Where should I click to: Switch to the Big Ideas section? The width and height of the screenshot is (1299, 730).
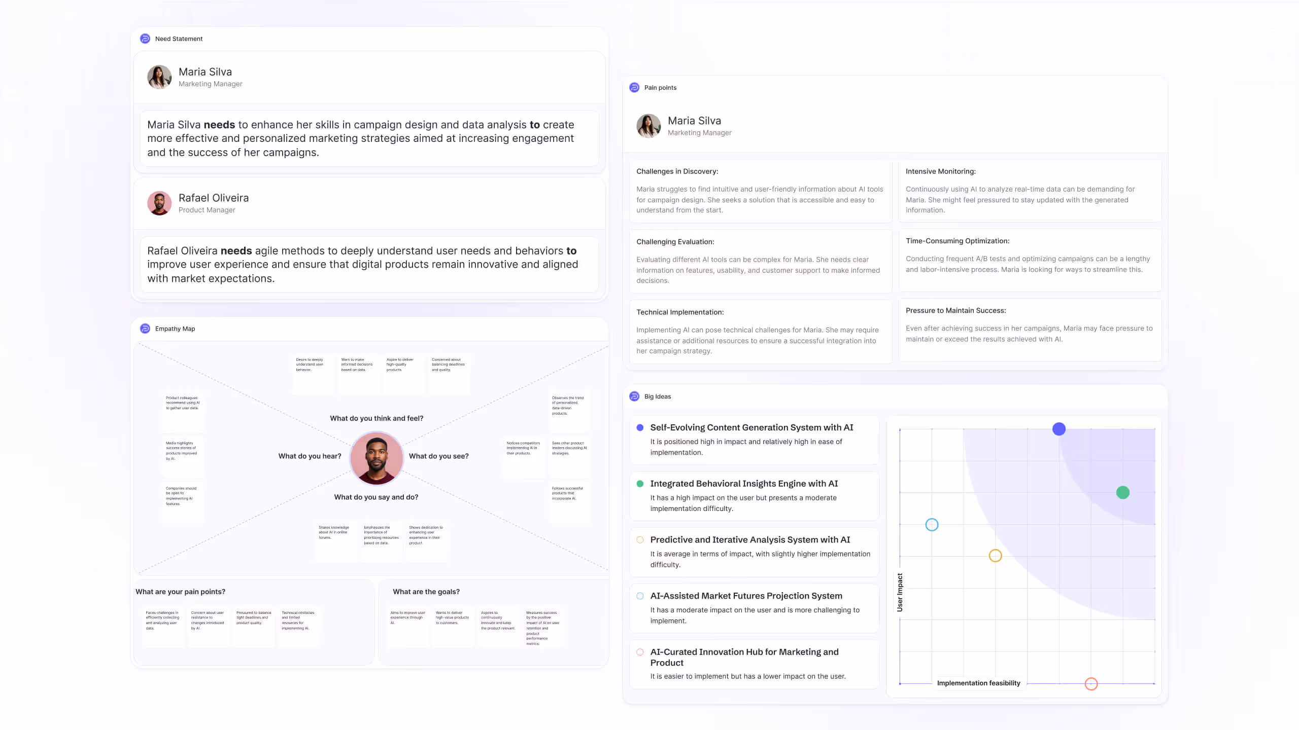point(658,396)
